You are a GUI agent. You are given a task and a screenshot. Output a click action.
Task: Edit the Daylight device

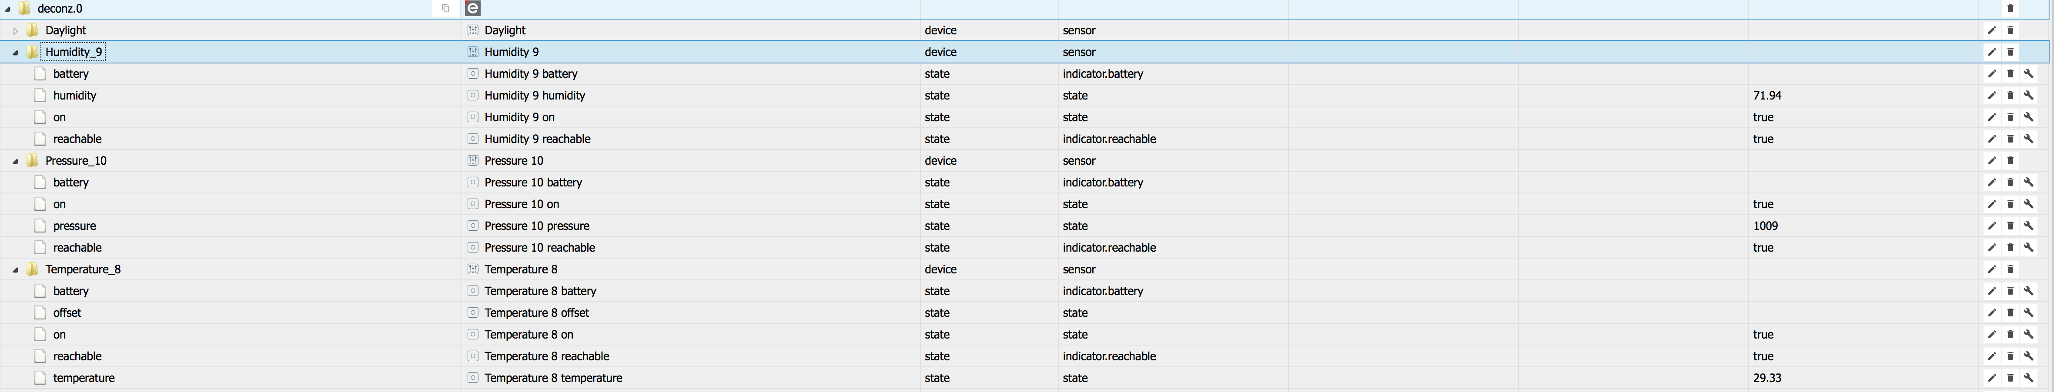click(x=1992, y=30)
